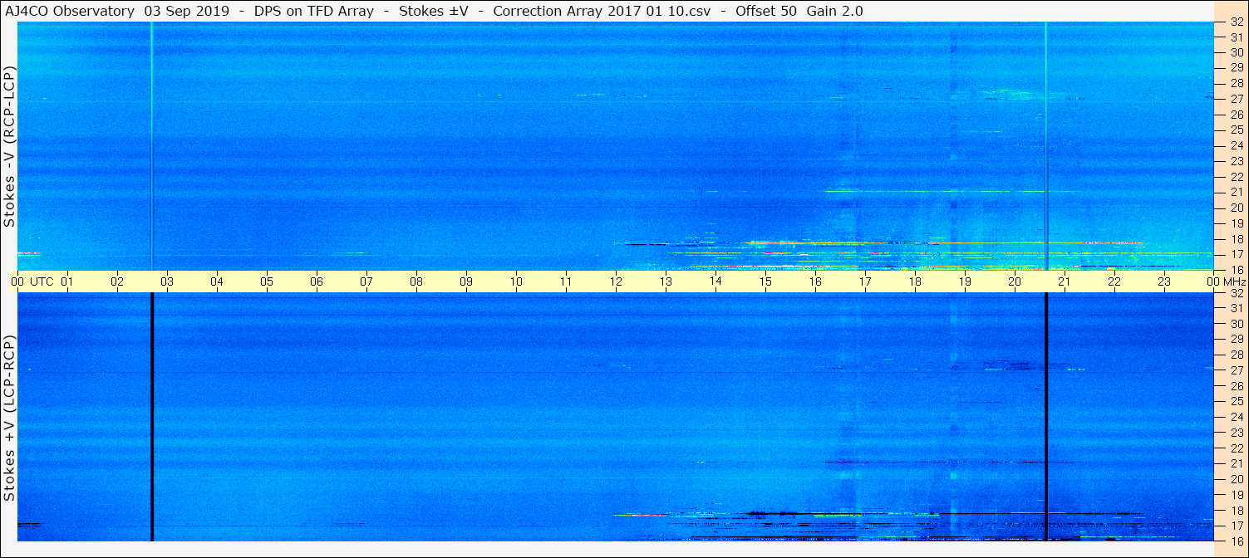Click the 02 hour tick on the time axis
This screenshot has height=558, width=1249.
point(117,281)
